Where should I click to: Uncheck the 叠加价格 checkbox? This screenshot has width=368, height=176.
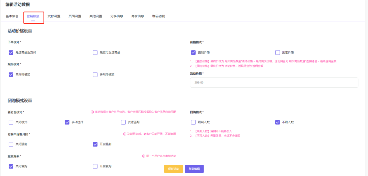pyautogui.click(x=193, y=52)
